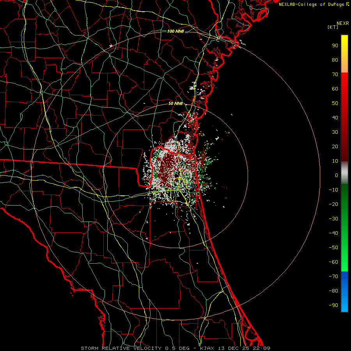
Task: Click the positive "20" scale value
Action: coord(335,147)
